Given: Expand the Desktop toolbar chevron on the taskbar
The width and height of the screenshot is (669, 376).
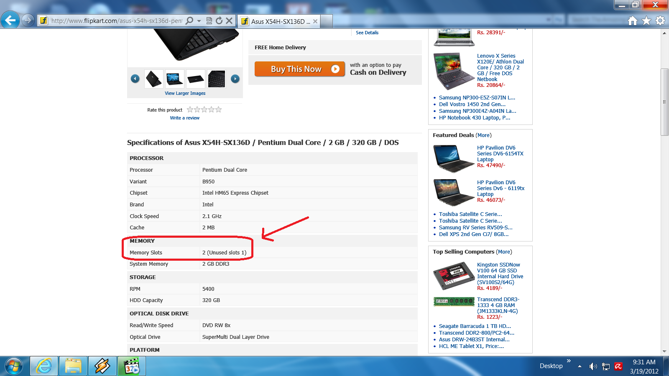Looking at the screenshot, I should [x=569, y=361].
